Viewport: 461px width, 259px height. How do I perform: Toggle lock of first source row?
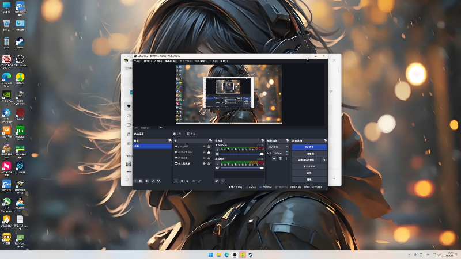[x=209, y=147]
